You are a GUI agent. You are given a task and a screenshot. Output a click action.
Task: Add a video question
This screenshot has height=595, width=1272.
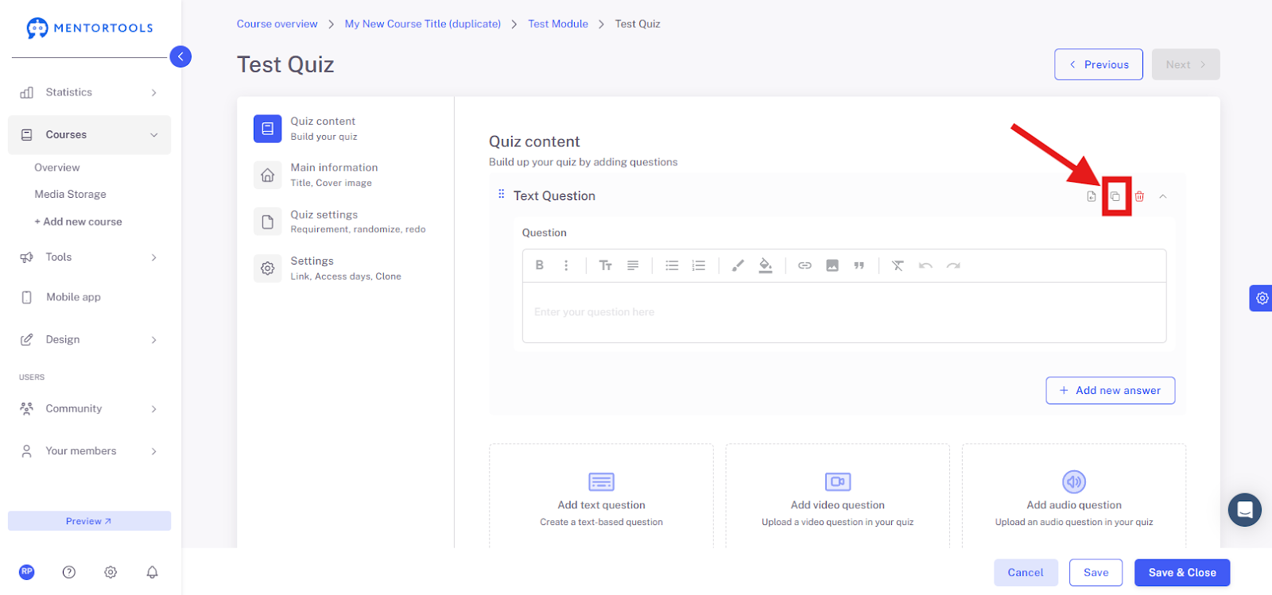coord(837,497)
